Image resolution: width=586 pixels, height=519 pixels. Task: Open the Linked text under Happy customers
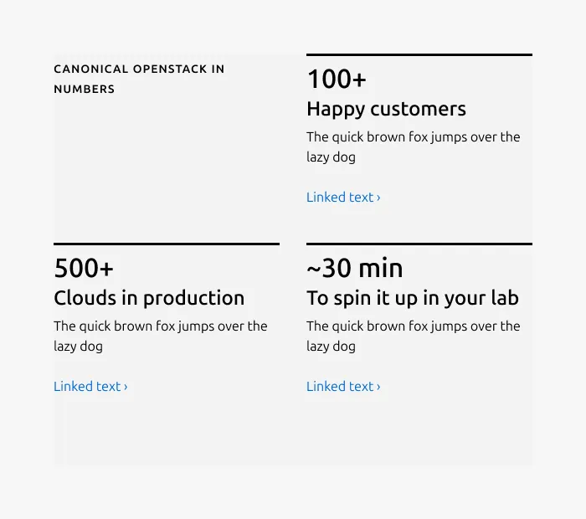(x=343, y=198)
